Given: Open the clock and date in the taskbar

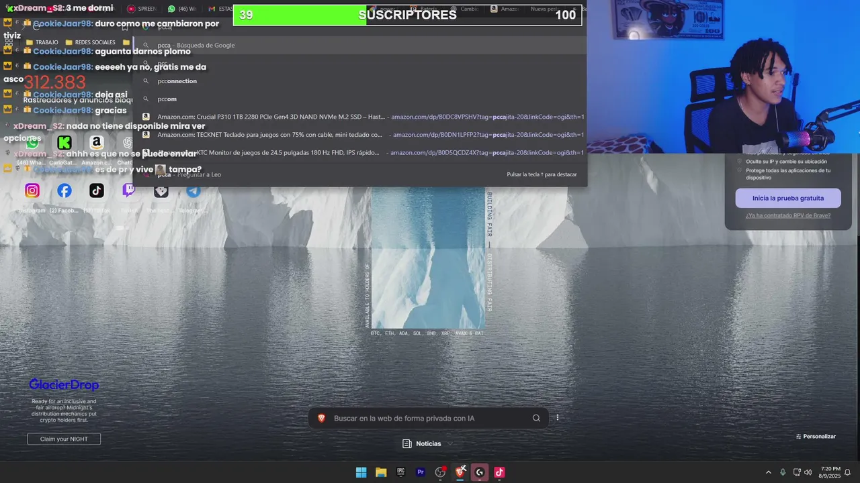Looking at the screenshot, I should point(830,472).
